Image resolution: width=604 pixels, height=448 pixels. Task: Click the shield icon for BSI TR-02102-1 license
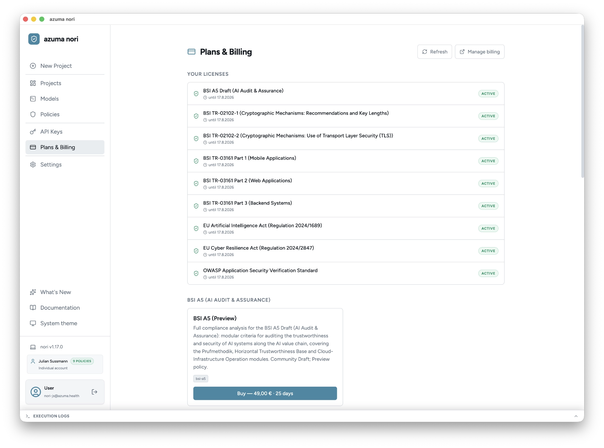[x=196, y=116]
